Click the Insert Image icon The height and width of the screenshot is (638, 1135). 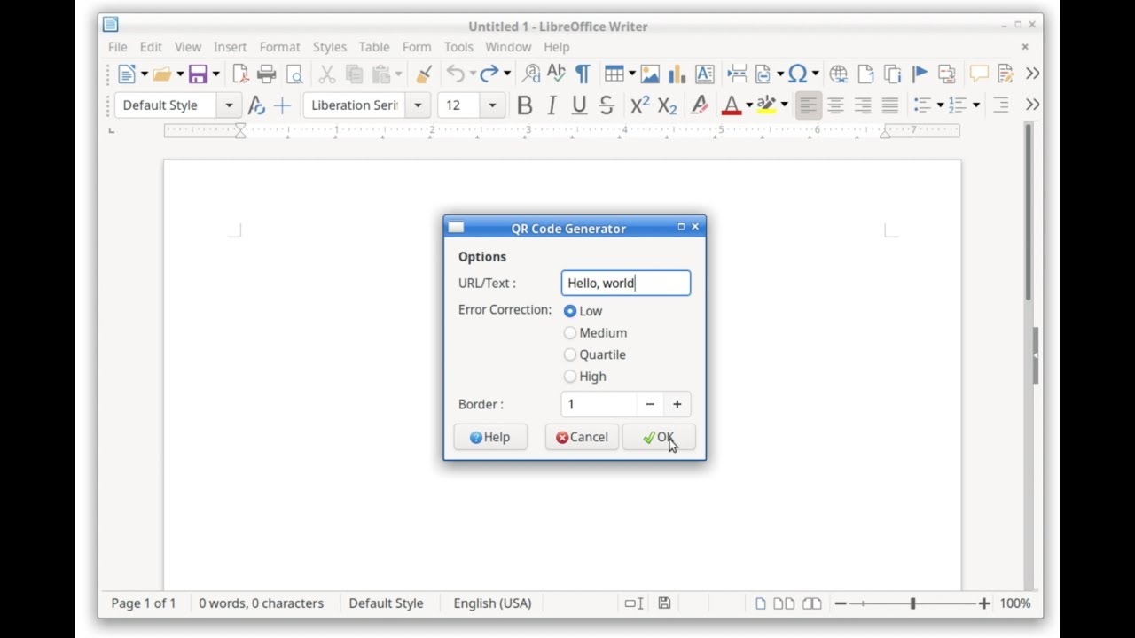click(650, 74)
